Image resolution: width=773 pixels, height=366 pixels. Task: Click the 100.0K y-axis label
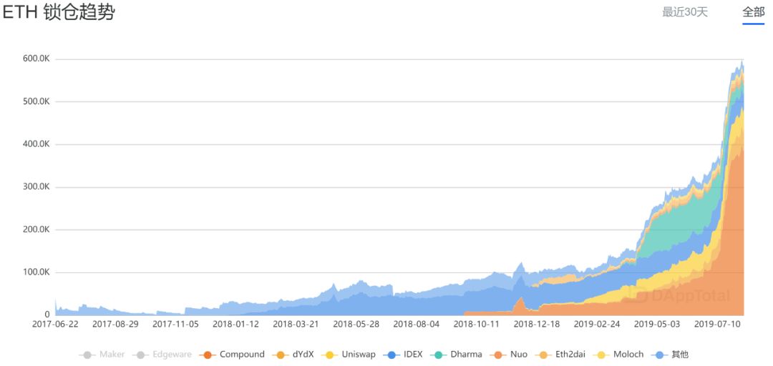(36, 272)
